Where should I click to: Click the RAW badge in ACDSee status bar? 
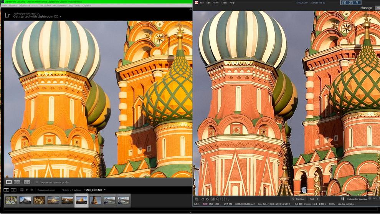coord(205,204)
